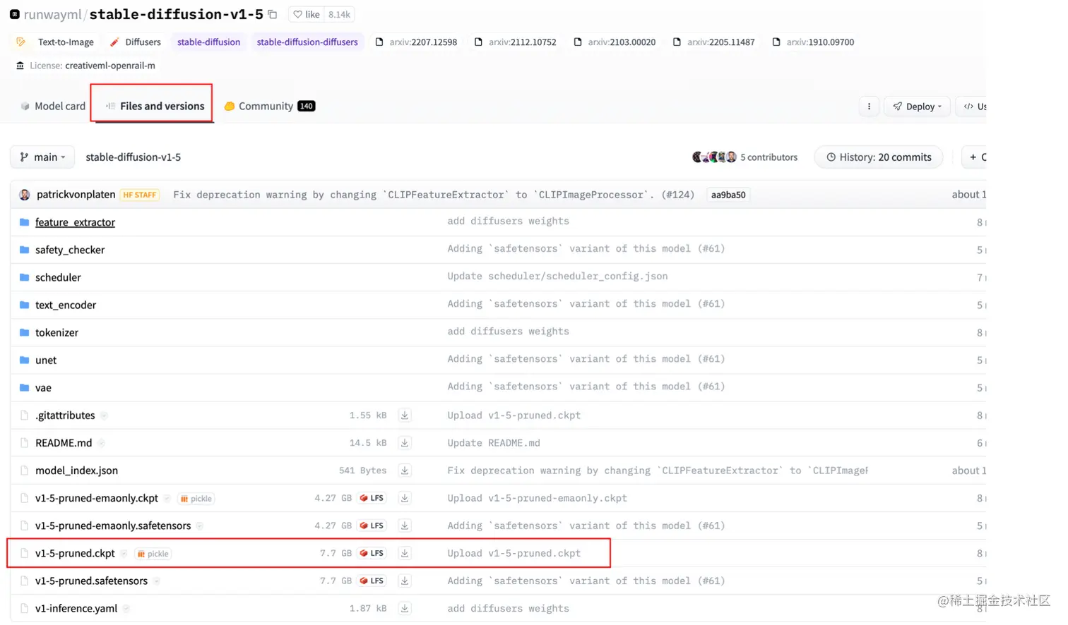Open model_index.json file
The width and height of the screenshot is (1068, 625).
tap(76, 471)
